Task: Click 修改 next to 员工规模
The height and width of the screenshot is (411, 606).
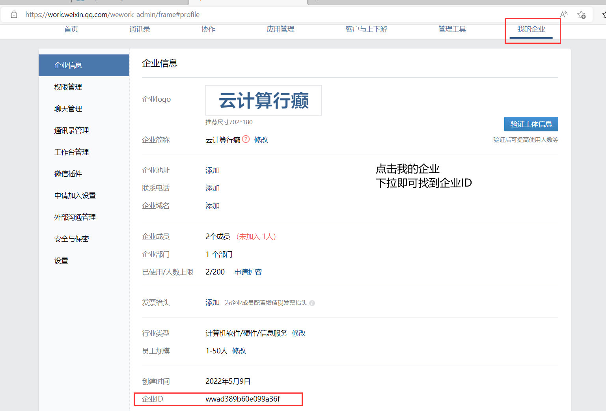Action: 239,351
